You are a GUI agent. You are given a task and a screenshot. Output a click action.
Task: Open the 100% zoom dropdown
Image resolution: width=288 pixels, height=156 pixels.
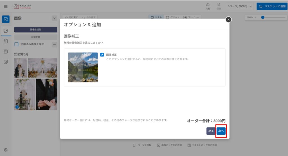(x=252, y=17)
